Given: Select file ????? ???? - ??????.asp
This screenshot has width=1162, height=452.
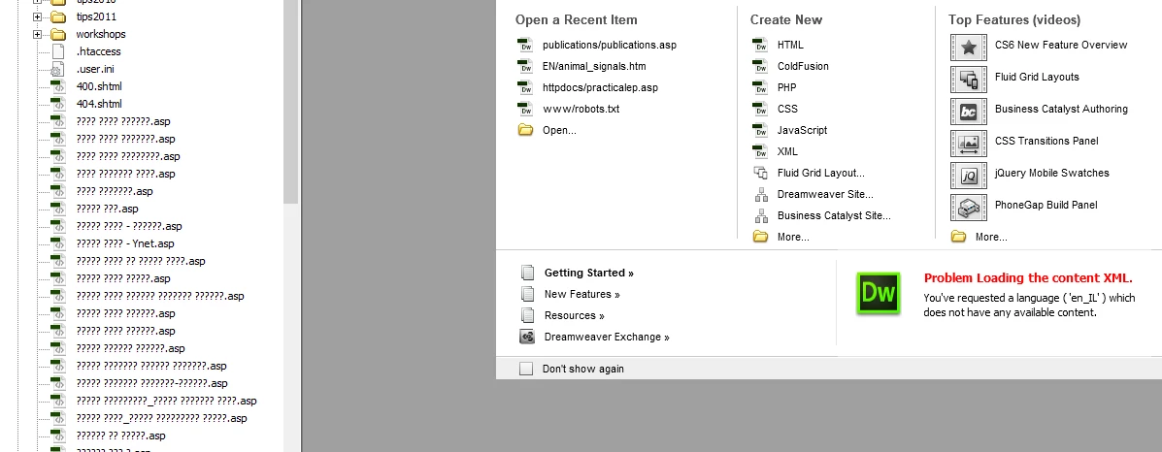Looking at the screenshot, I should tap(129, 226).
